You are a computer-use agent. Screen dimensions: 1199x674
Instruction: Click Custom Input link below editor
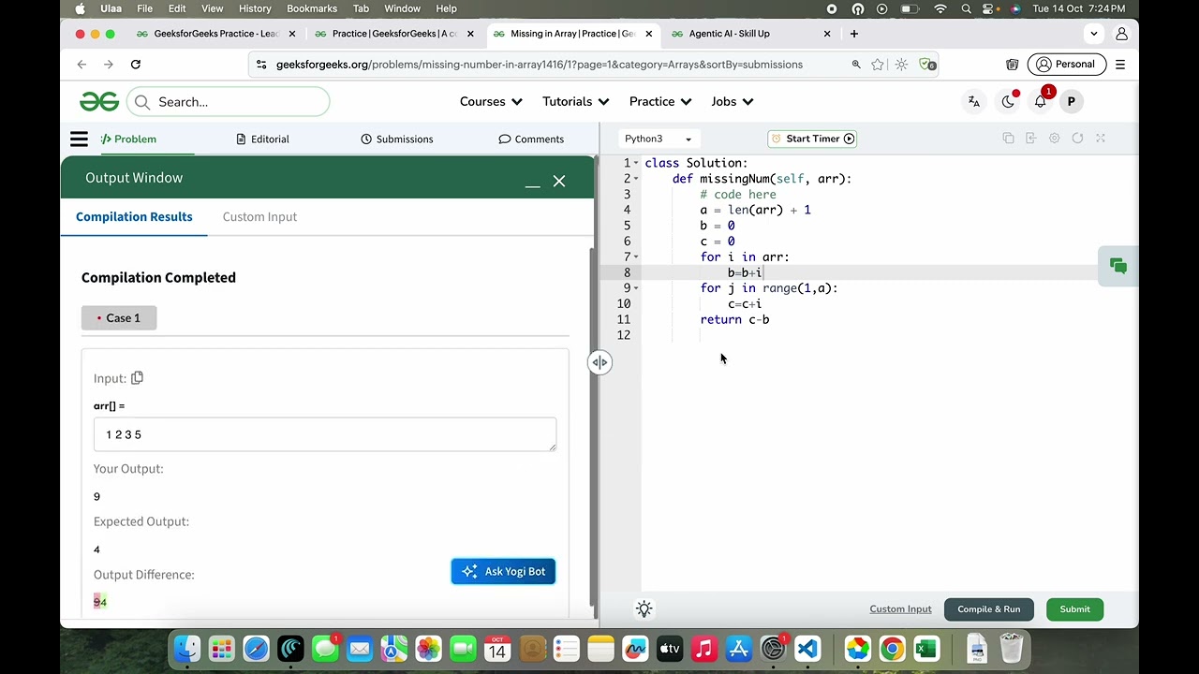tap(900, 609)
